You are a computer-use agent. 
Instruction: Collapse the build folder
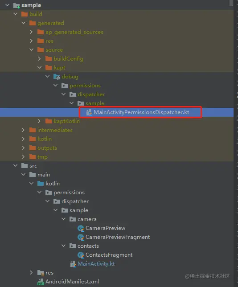tap(16, 14)
